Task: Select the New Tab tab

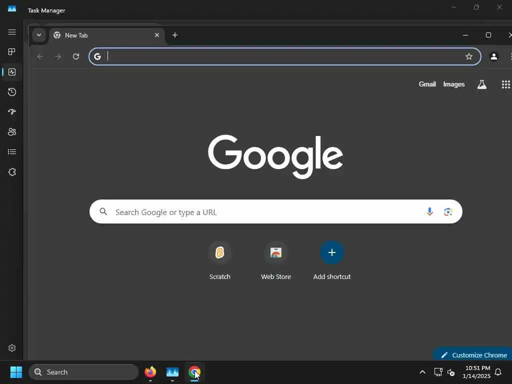Action: 106,35
